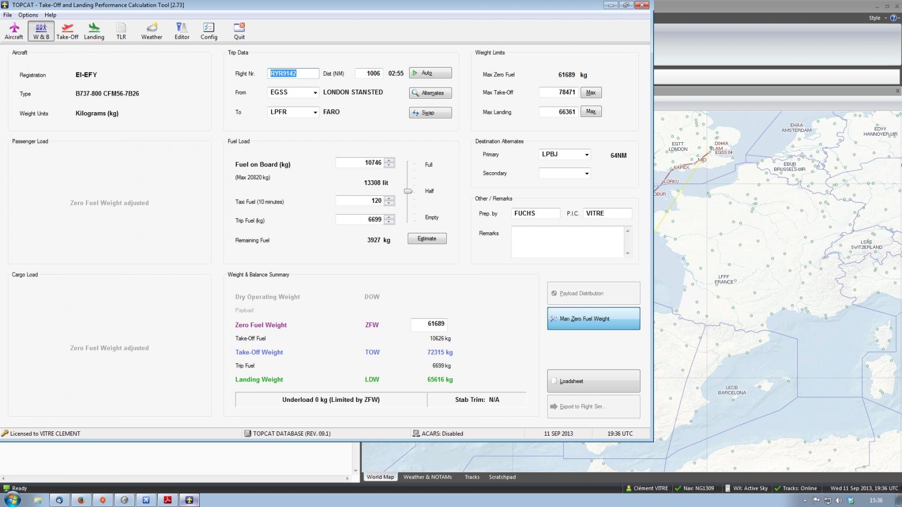Click Man Zero Fuel Weight button
Viewport: 902px width, 507px height.
click(593, 319)
